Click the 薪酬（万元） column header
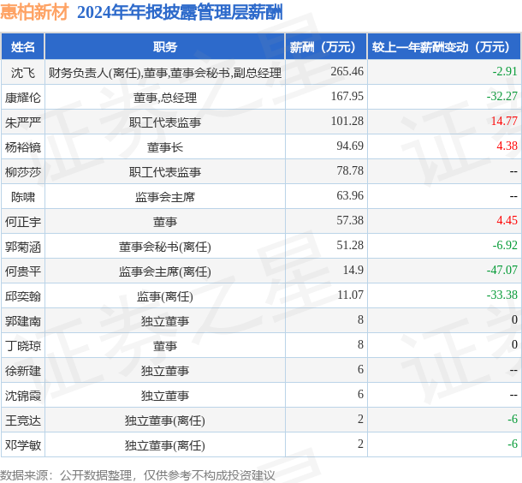This screenshot has width=522, height=483. [x=326, y=47]
